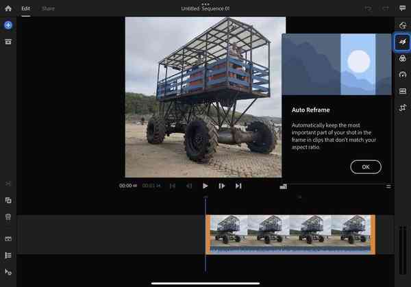The width and height of the screenshot is (411, 287).
Task: Open the Color panel
Action: pyautogui.click(x=402, y=59)
